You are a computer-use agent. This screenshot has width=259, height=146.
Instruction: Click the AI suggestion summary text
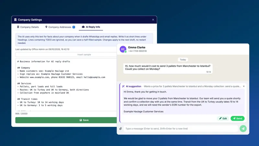tap(192, 86)
